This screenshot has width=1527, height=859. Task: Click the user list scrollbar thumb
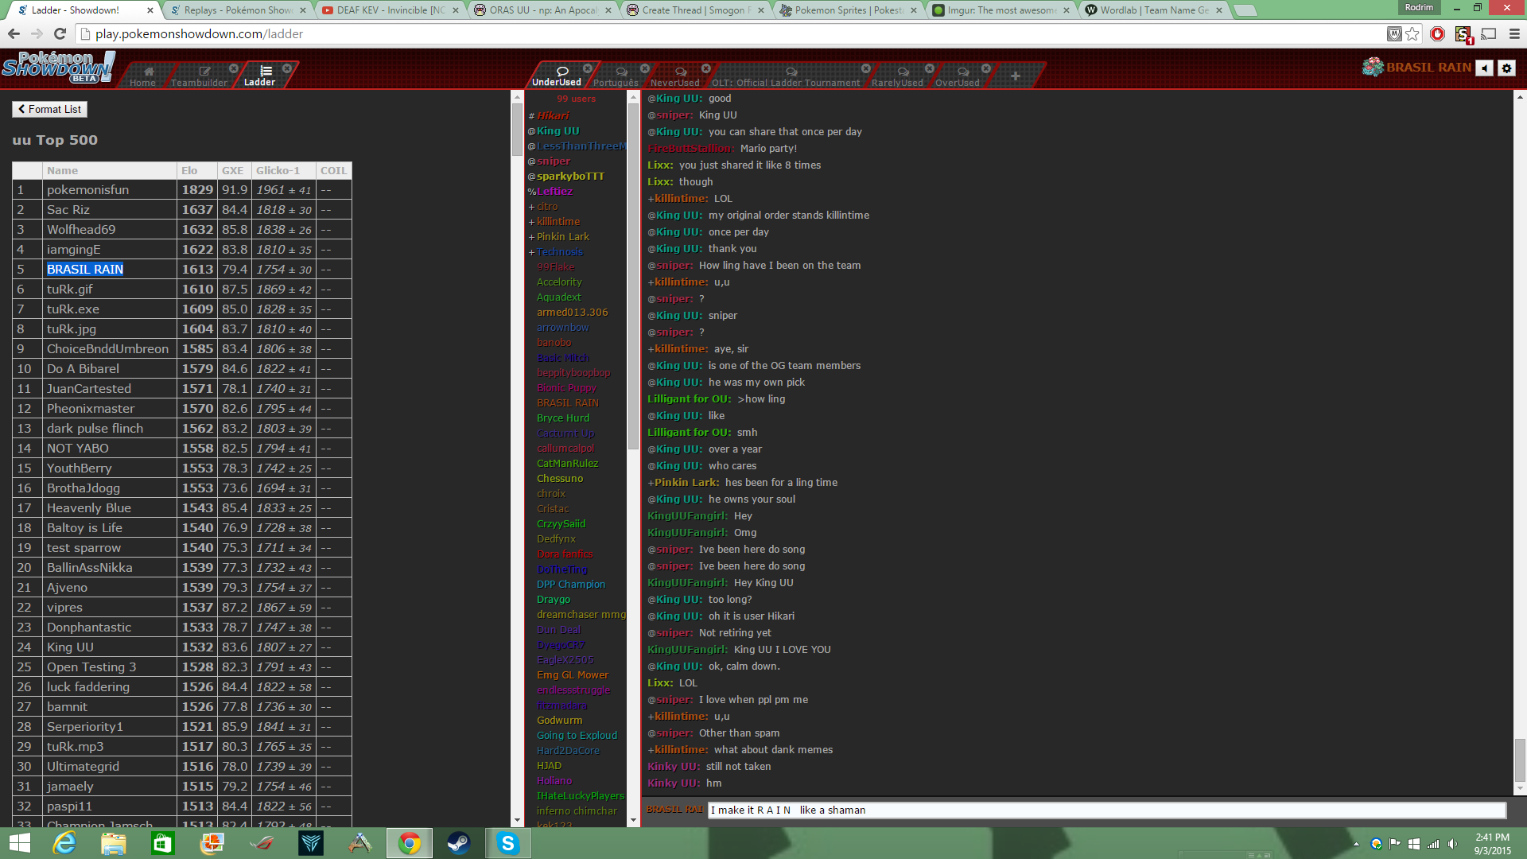point(633,276)
